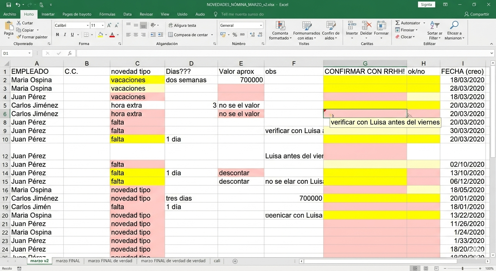Switch to the Insertar ribbon tab
The image size is (496, 271).
pos(48,14)
